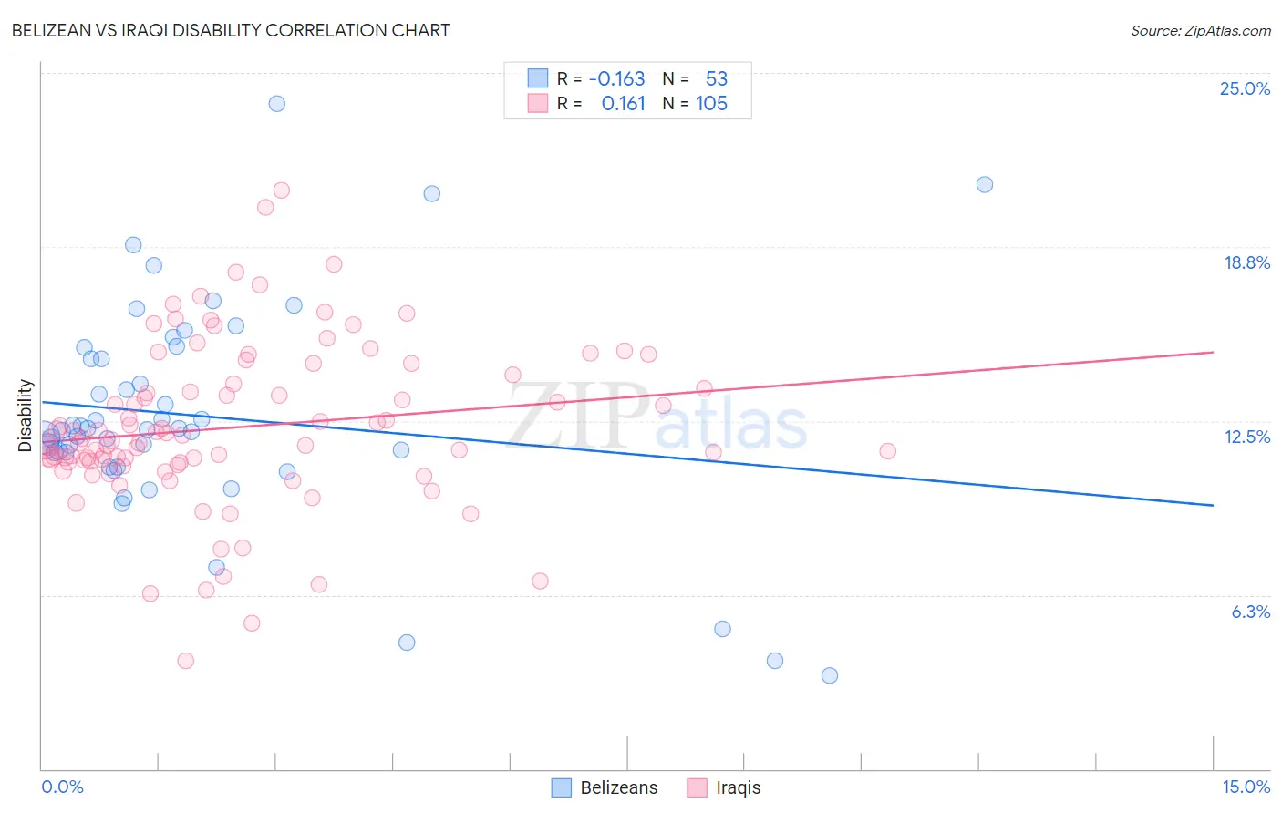Click the blue outlier point near 21% far right
The image size is (1282, 813).
(985, 184)
